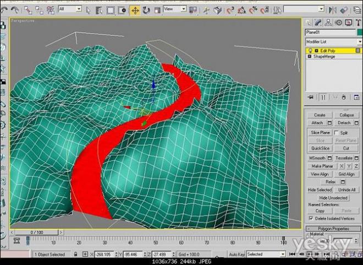Image resolution: width=363 pixels, height=265 pixels.
Task: Enable the Split checkbox
Action: (336, 133)
